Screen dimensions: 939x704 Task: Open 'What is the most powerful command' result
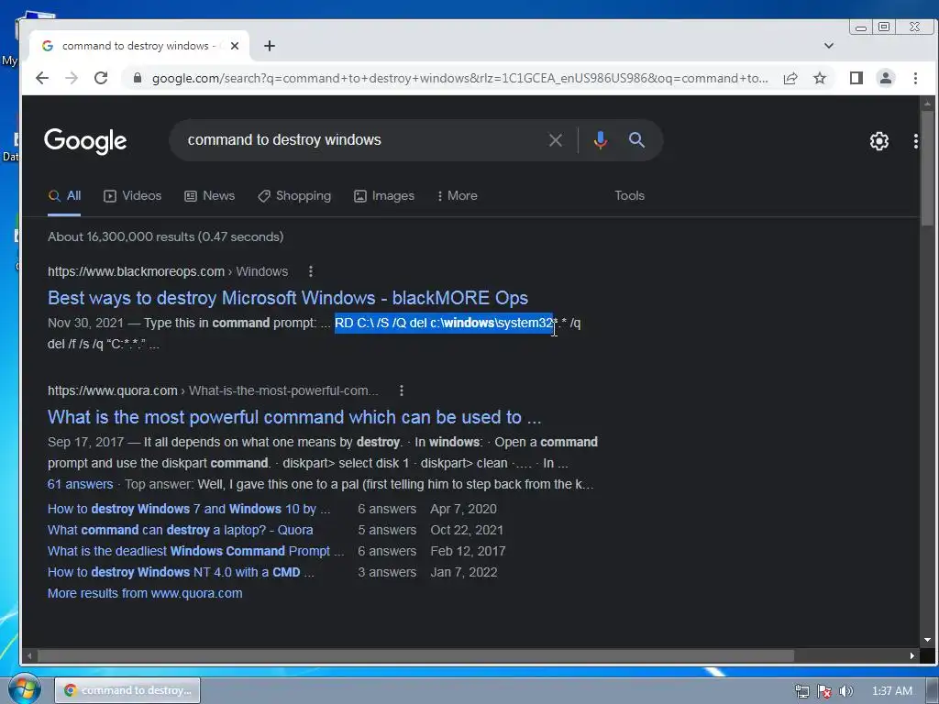tap(294, 417)
